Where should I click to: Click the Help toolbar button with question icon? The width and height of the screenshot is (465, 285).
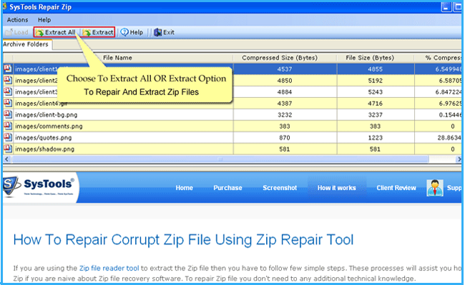point(132,32)
